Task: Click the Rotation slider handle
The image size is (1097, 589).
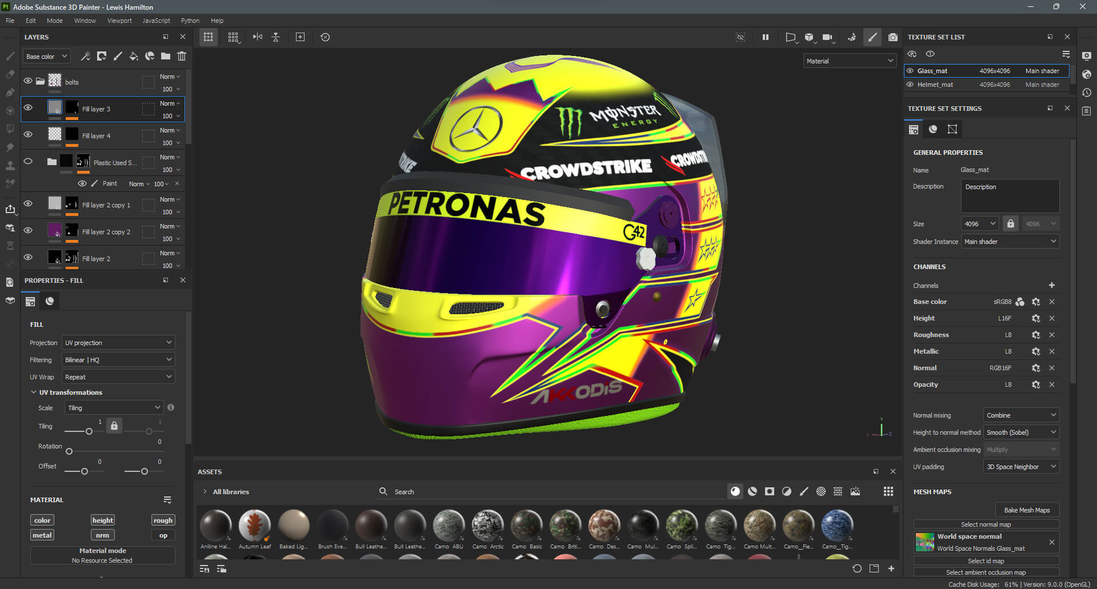Action: (x=69, y=451)
